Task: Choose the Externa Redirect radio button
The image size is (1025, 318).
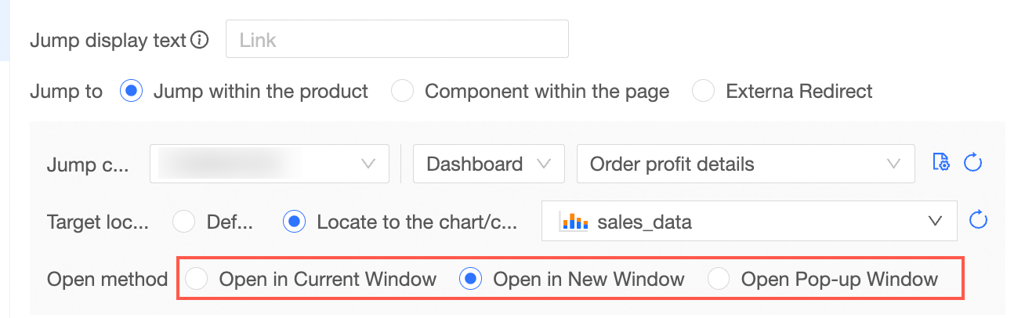Action: [703, 92]
